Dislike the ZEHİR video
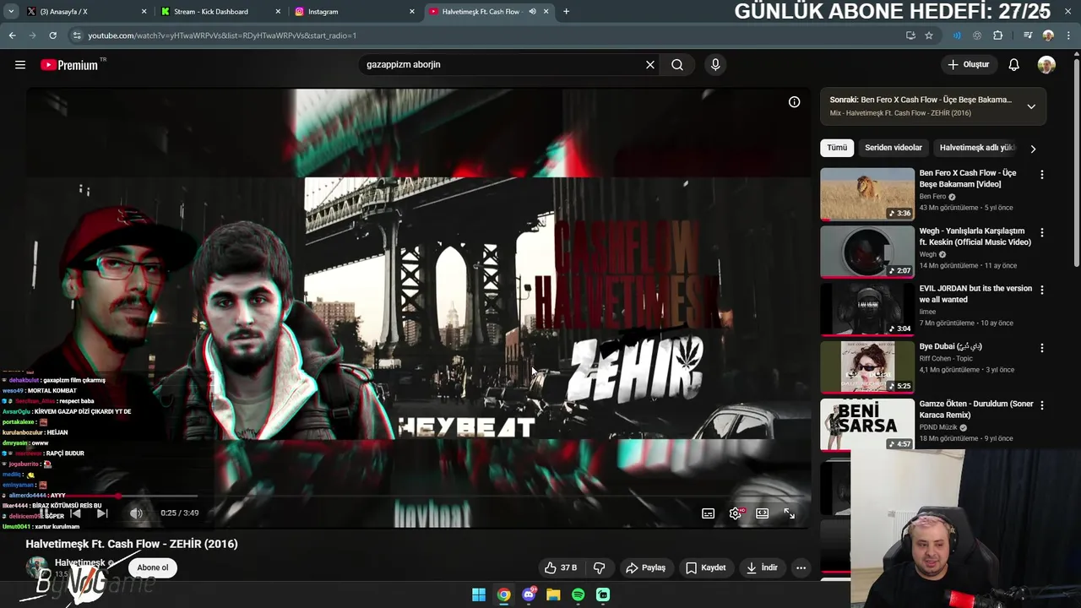The width and height of the screenshot is (1081, 608). tap(600, 567)
